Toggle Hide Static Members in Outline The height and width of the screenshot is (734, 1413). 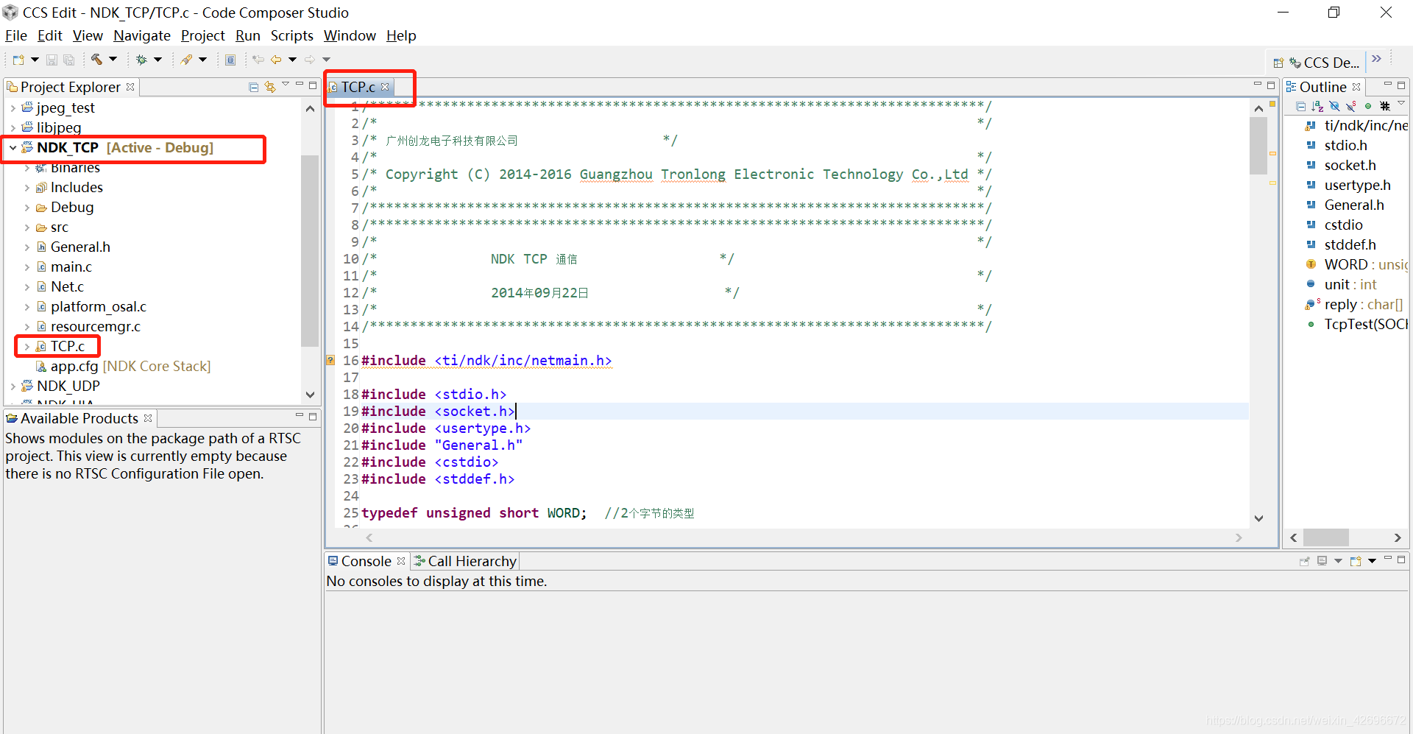[x=1351, y=107]
